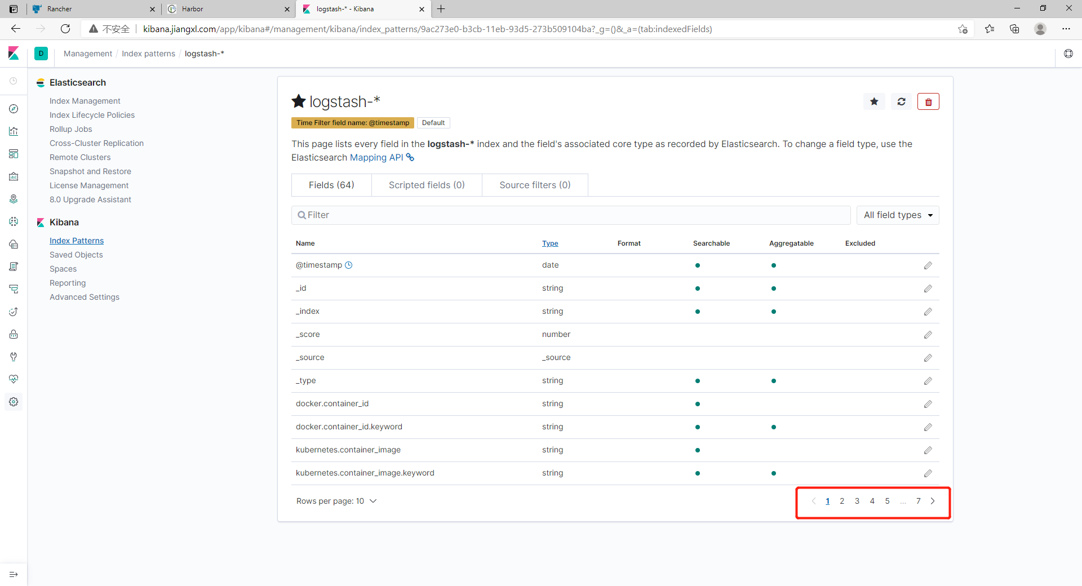Open the recently viewed clock icon
The height and width of the screenshot is (586, 1082).
[14, 81]
